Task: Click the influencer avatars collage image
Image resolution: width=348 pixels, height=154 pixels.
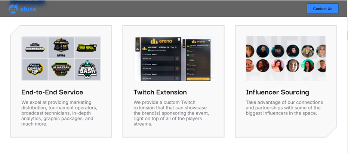Action: coord(286,59)
